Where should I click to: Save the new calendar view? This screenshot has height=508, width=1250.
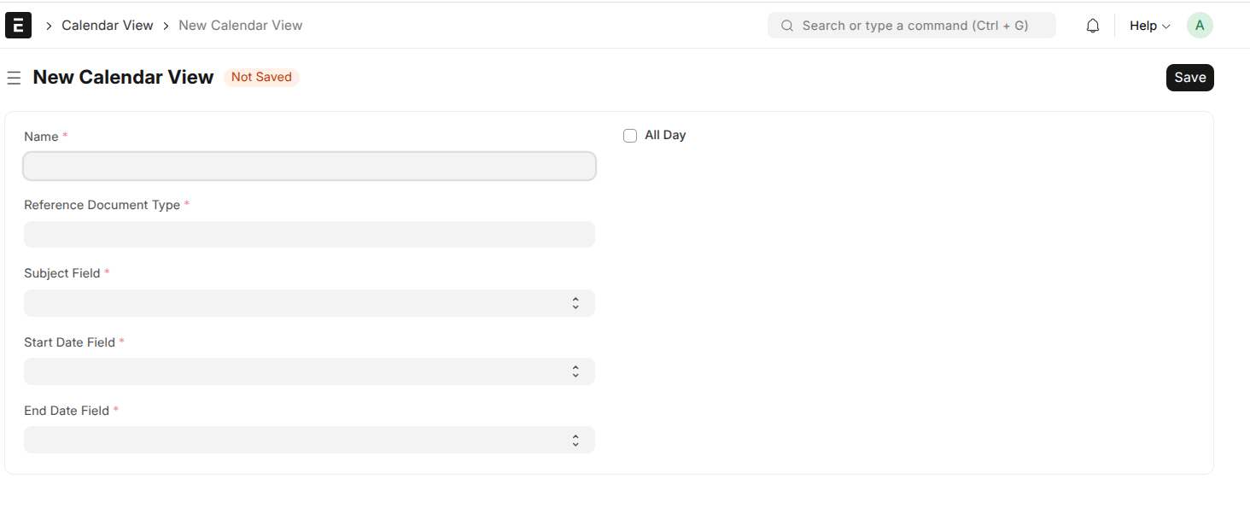coord(1190,78)
